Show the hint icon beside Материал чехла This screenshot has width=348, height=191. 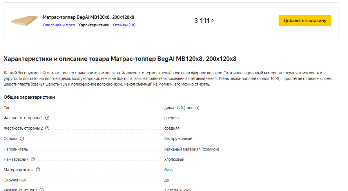[x=38, y=170]
